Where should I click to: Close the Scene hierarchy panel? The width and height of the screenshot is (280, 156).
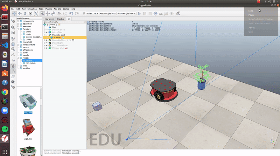click(x=85, y=22)
